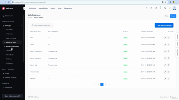Open Dashboard in top navigation
Image resolution: width=179 pixels, height=100 pixels.
pos(32,8)
